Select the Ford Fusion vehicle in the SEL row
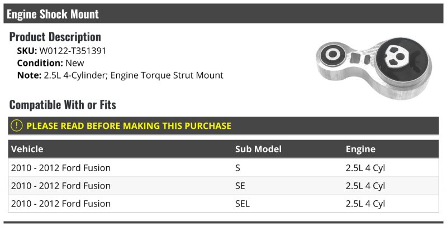This screenshot has height=227, width=447. point(61,204)
